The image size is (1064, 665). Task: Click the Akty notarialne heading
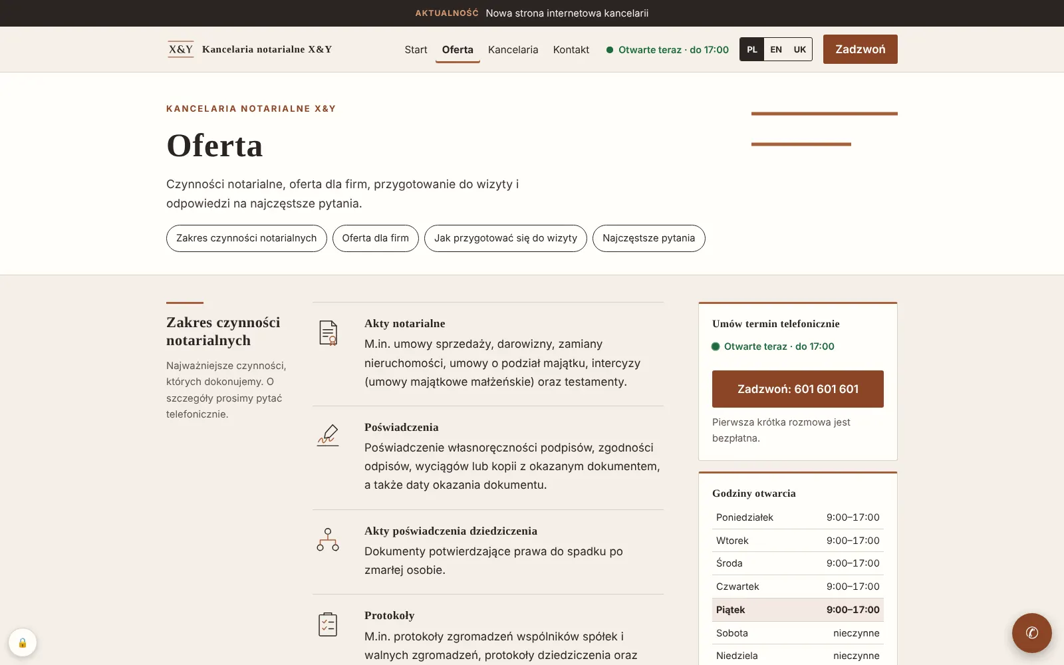[404, 324]
